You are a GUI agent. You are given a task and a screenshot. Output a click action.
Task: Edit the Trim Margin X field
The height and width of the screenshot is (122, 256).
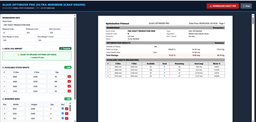point(19,40)
